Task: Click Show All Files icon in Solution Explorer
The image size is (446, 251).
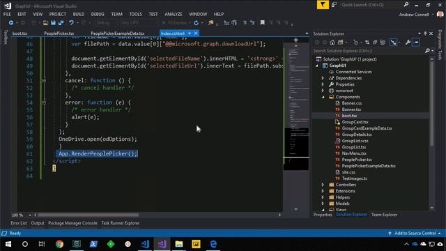Action: click(x=383, y=42)
